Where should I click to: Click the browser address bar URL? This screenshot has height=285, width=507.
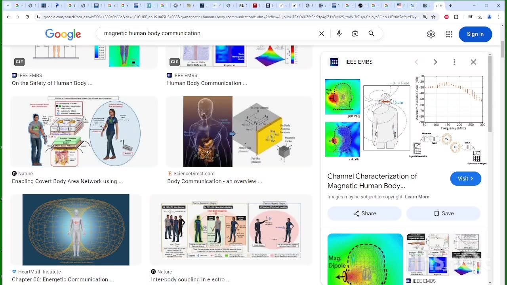pyautogui.click(x=231, y=17)
